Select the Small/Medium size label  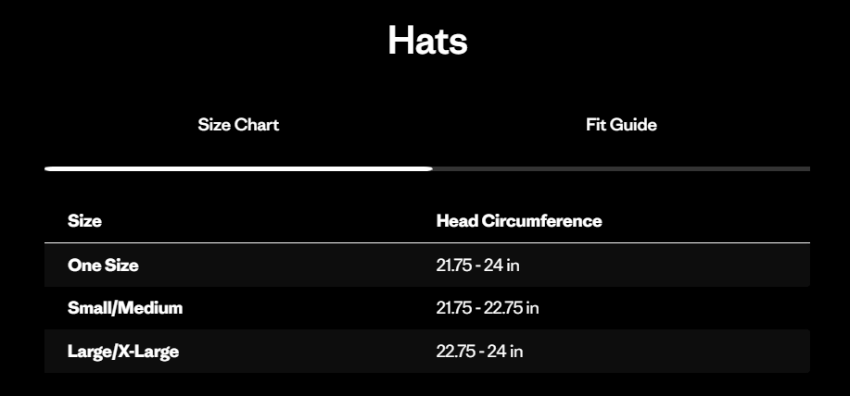(125, 308)
